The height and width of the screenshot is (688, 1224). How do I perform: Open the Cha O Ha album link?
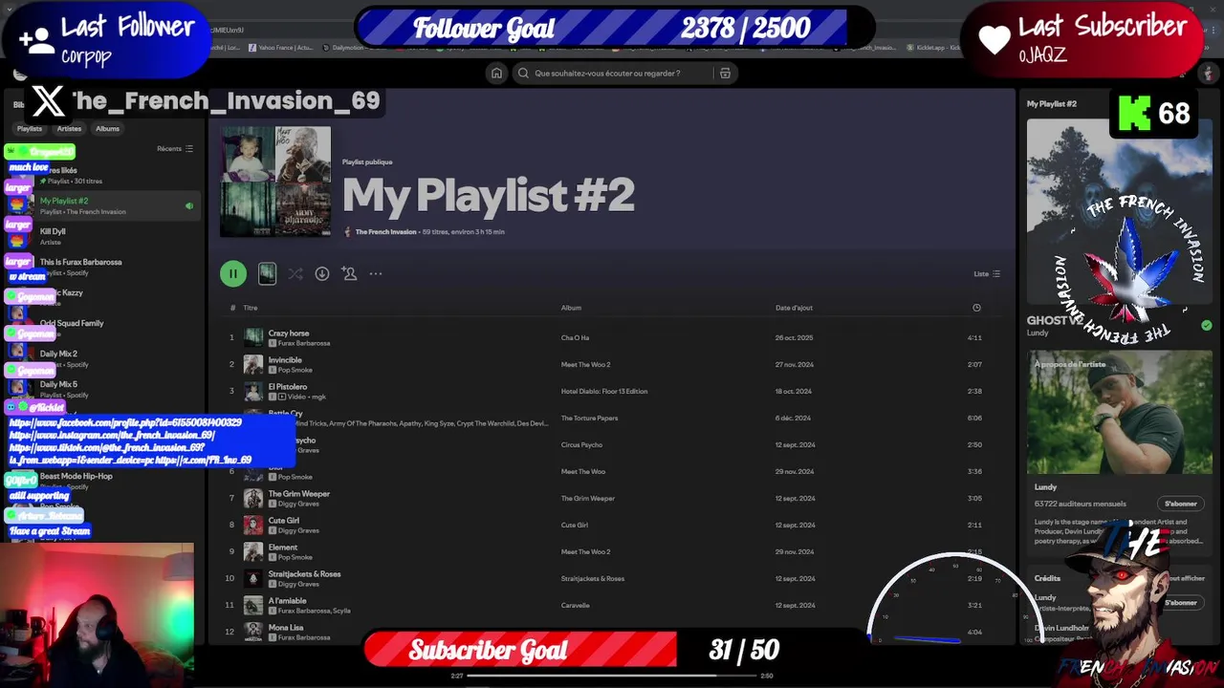(575, 337)
